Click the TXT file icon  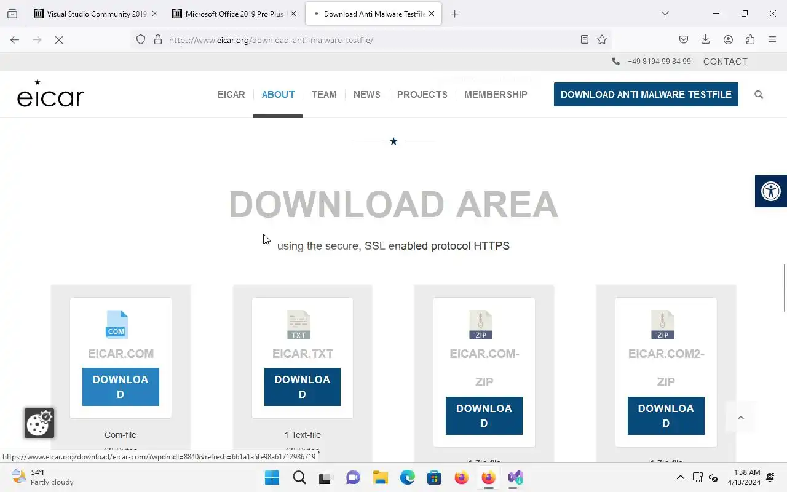298,325
